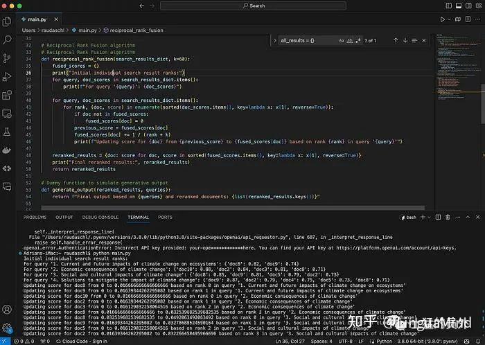The height and width of the screenshot is (345, 485).
Task: Expand the replace field chevron in find widget
Action: [274, 40]
